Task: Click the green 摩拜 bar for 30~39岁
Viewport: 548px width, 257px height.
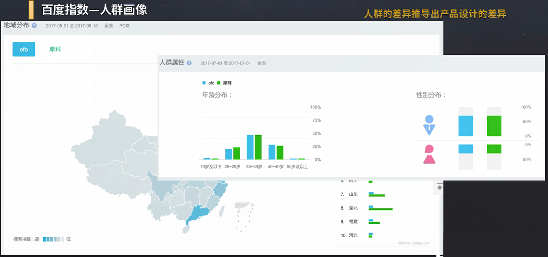Action: tap(258, 147)
